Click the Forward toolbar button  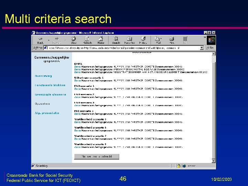click(57, 40)
